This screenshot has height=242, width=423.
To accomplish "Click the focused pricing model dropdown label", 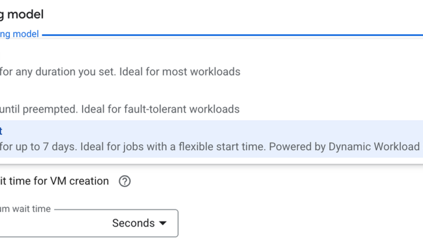I will click(19, 34).
